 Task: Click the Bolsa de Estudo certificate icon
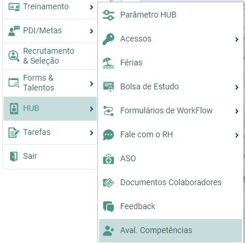coord(108,87)
